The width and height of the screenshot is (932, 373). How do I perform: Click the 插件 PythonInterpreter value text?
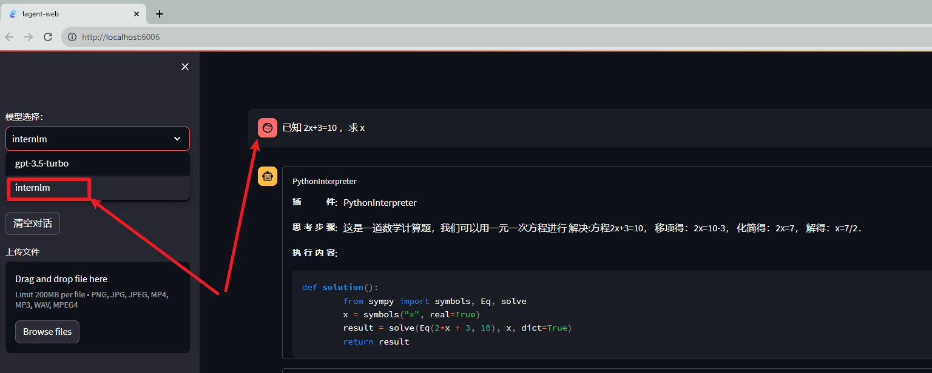(380, 202)
